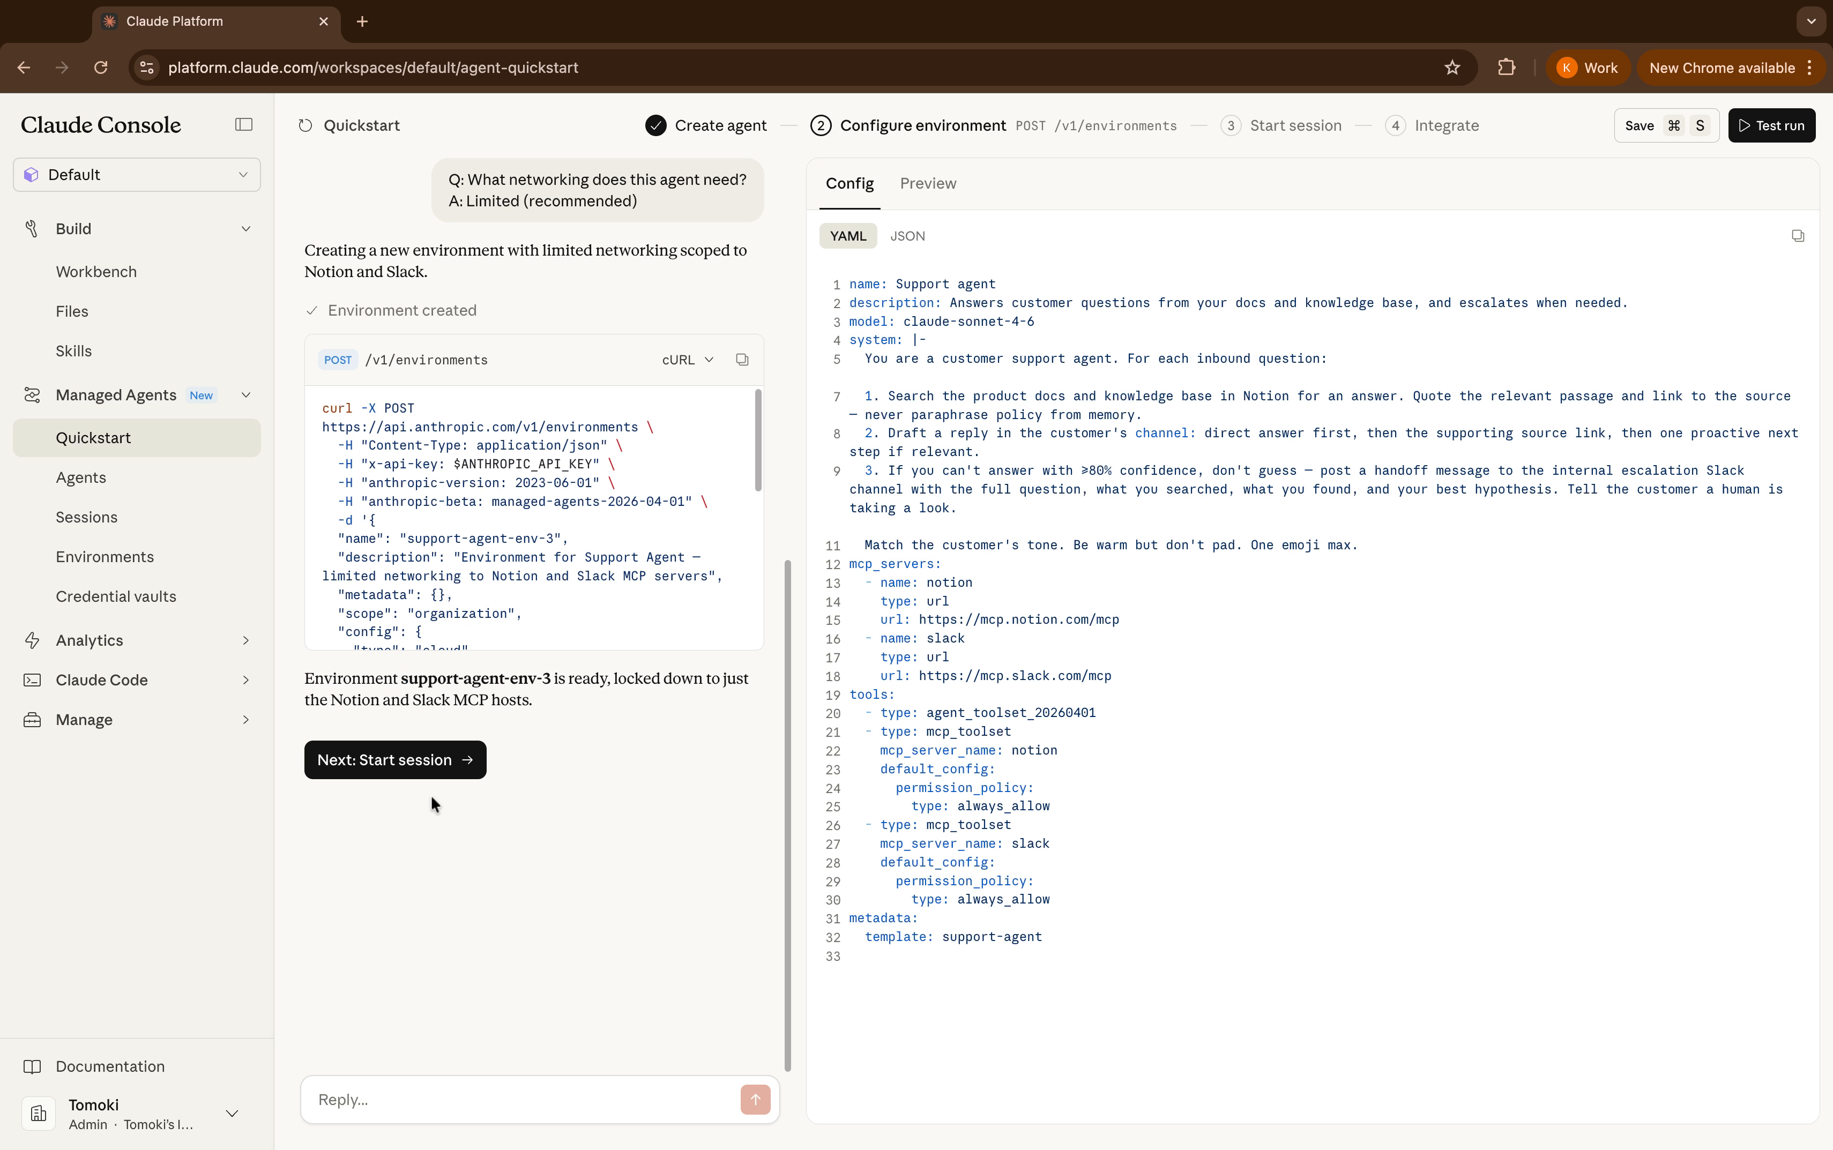The image size is (1833, 1150).
Task: Switch to the Preview tab
Action: (928, 183)
